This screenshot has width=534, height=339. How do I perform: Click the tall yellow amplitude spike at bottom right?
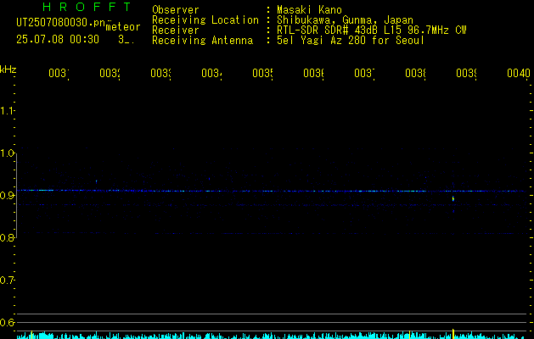[x=453, y=334]
